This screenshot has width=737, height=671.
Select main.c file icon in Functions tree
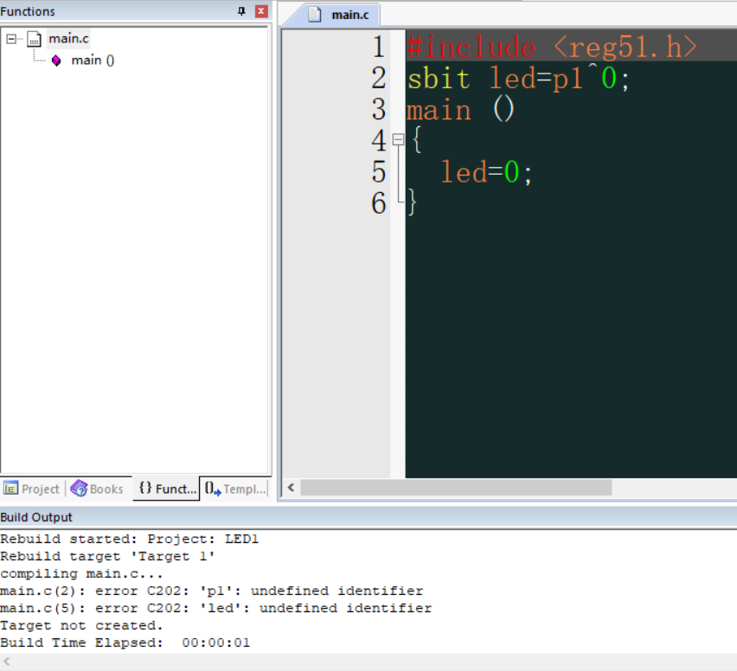click(34, 39)
